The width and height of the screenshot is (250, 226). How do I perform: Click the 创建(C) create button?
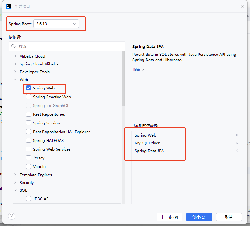tap(199, 217)
